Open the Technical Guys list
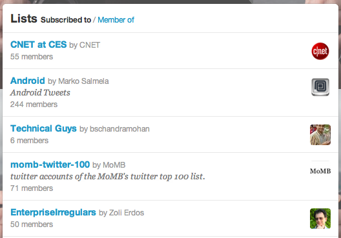This screenshot has height=238, width=341. (x=43, y=128)
